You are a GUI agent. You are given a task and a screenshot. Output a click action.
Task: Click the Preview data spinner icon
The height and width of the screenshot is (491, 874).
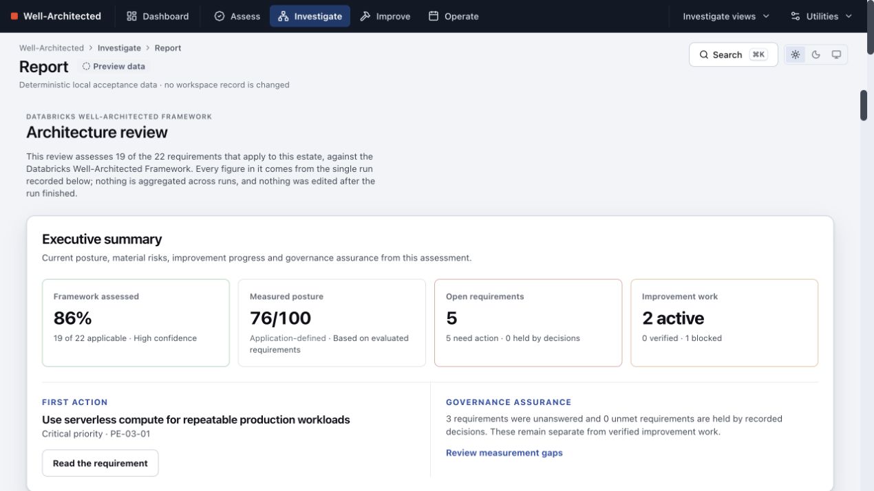tap(86, 67)
